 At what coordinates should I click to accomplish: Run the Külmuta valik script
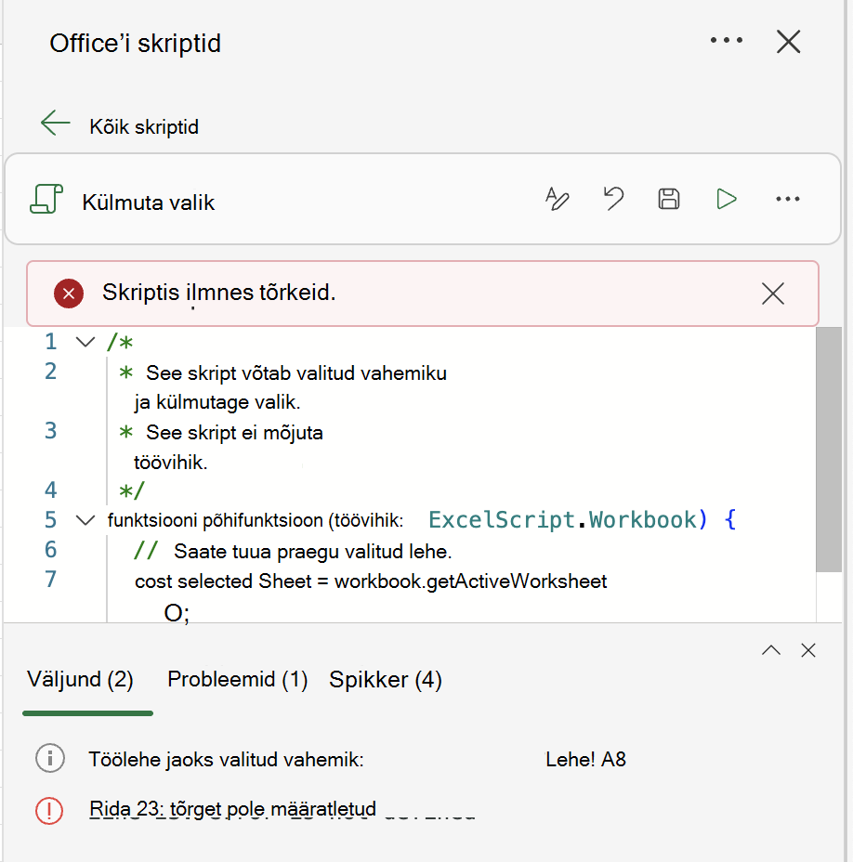[727, 199]
